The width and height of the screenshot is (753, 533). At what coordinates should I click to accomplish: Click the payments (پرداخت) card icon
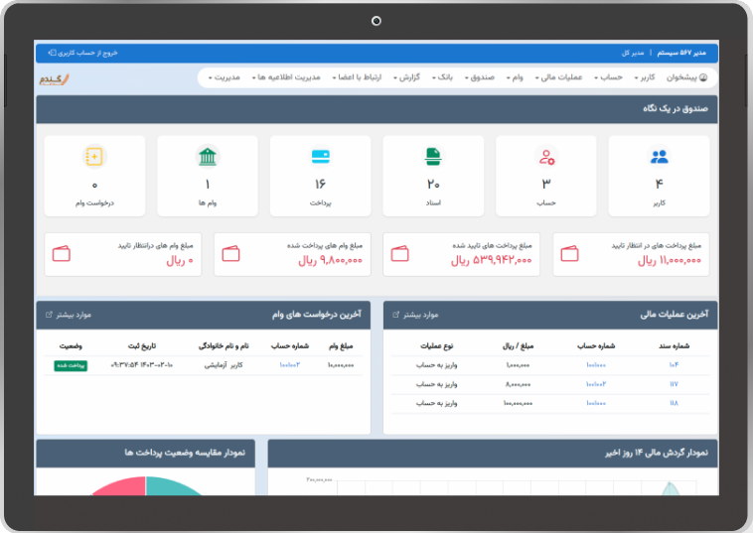click(320, 157)
